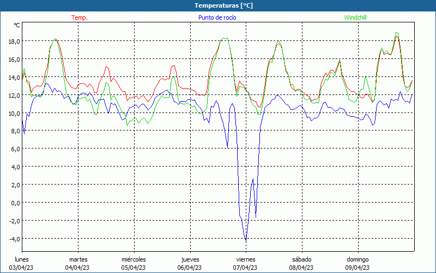
Task: Click the 8,0 y-axis value
Action: pyautogui.click(x=16, y=131)
